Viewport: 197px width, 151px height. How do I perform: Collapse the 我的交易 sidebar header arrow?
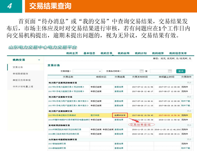39,60
